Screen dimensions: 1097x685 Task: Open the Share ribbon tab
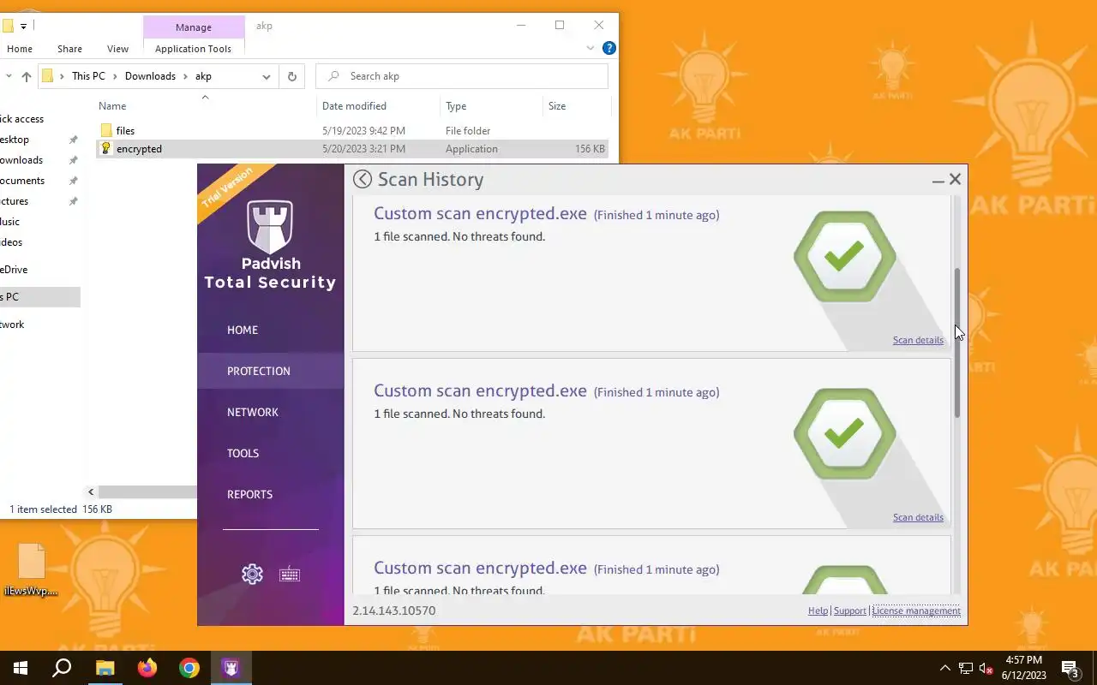click(69, 49)
